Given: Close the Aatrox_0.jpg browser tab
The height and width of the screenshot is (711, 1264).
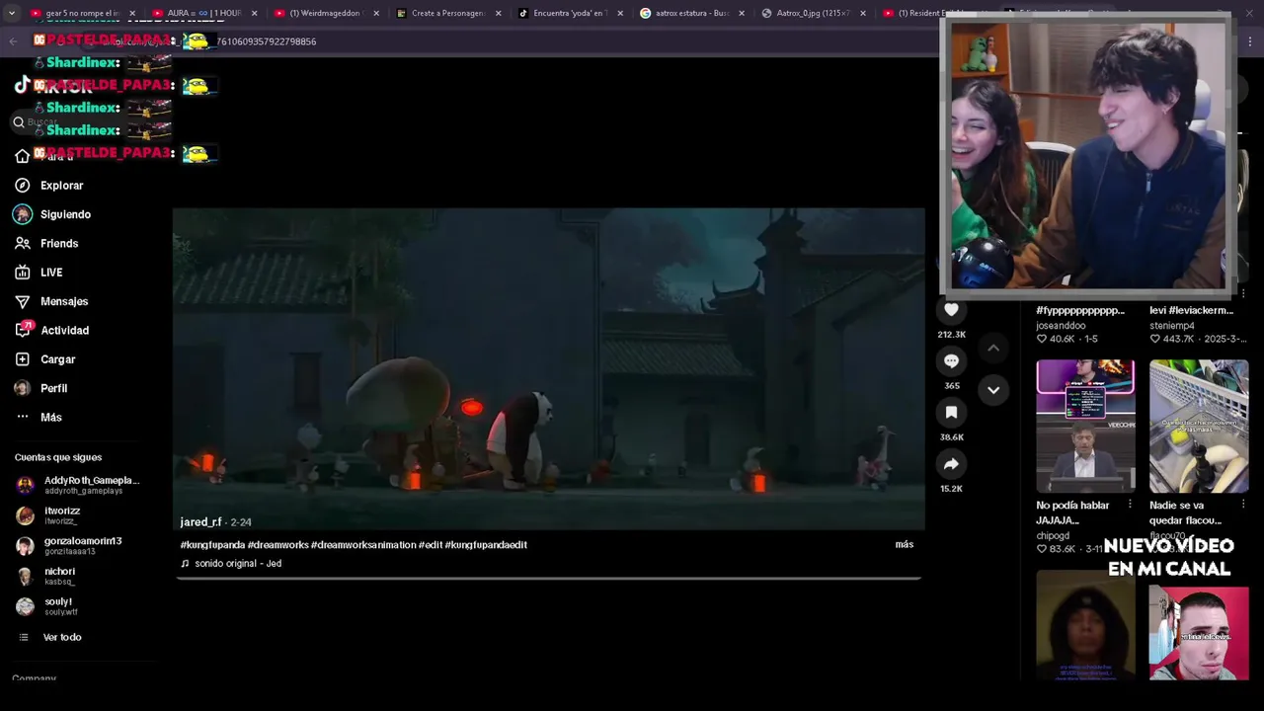Looking at the screenshot, I should [x=863, y=14].
